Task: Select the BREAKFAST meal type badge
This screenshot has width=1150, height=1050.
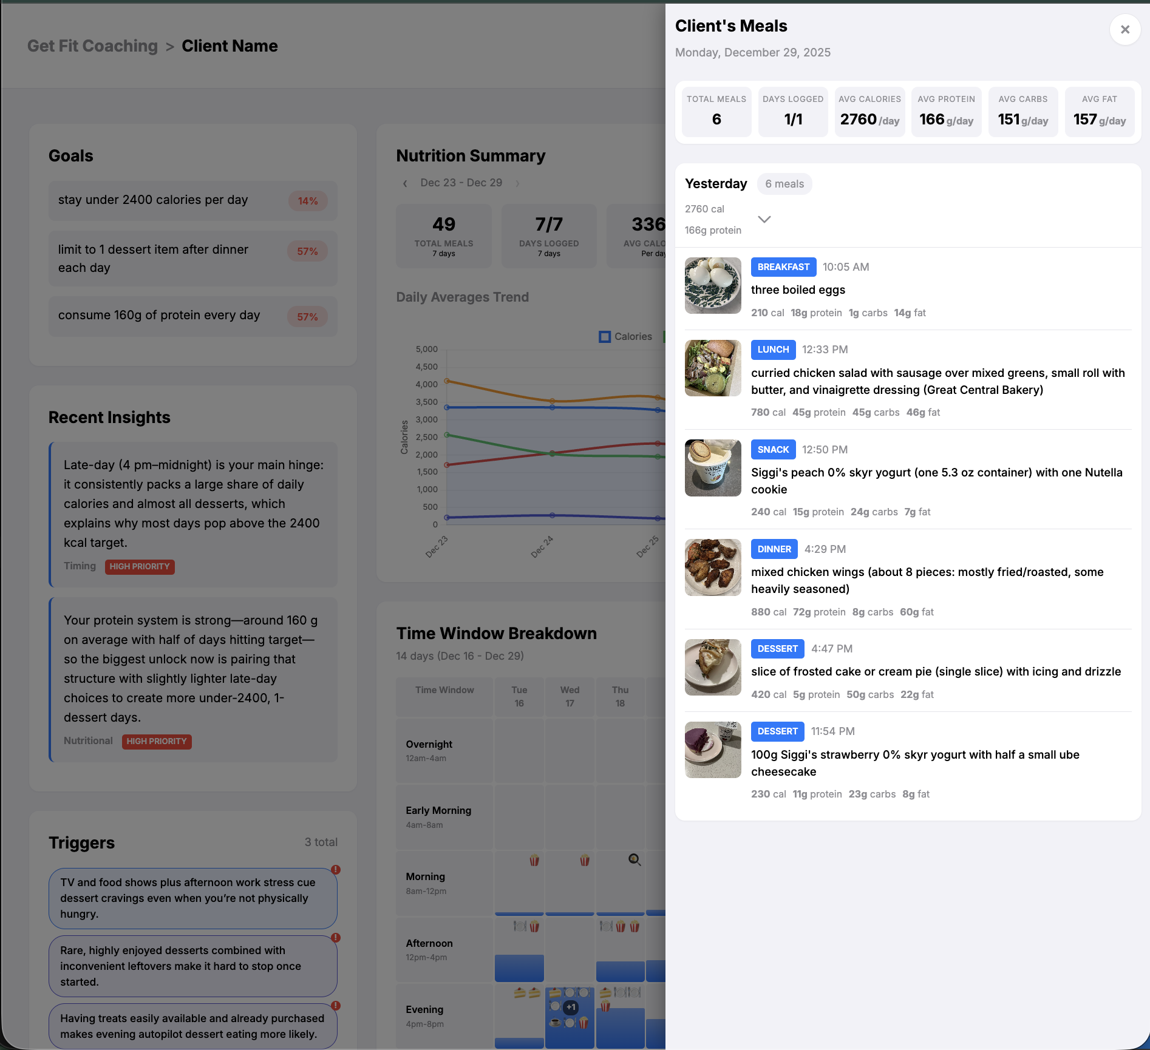Action: click(783, 267)
